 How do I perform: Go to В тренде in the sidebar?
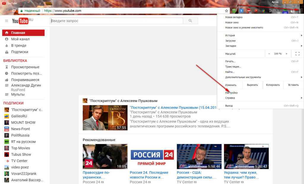pos(19,45)
